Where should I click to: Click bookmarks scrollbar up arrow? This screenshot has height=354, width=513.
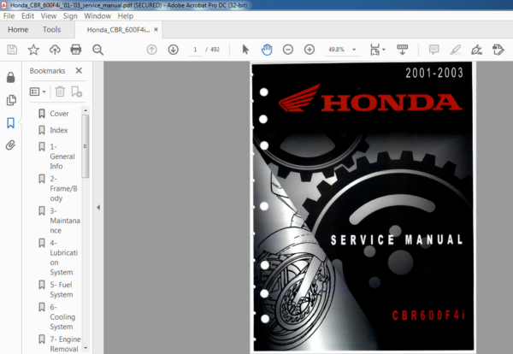coord(85,110)
